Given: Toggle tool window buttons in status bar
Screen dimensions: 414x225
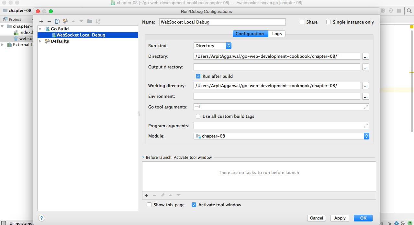Looking at the screenshot, I should (4, 223).
